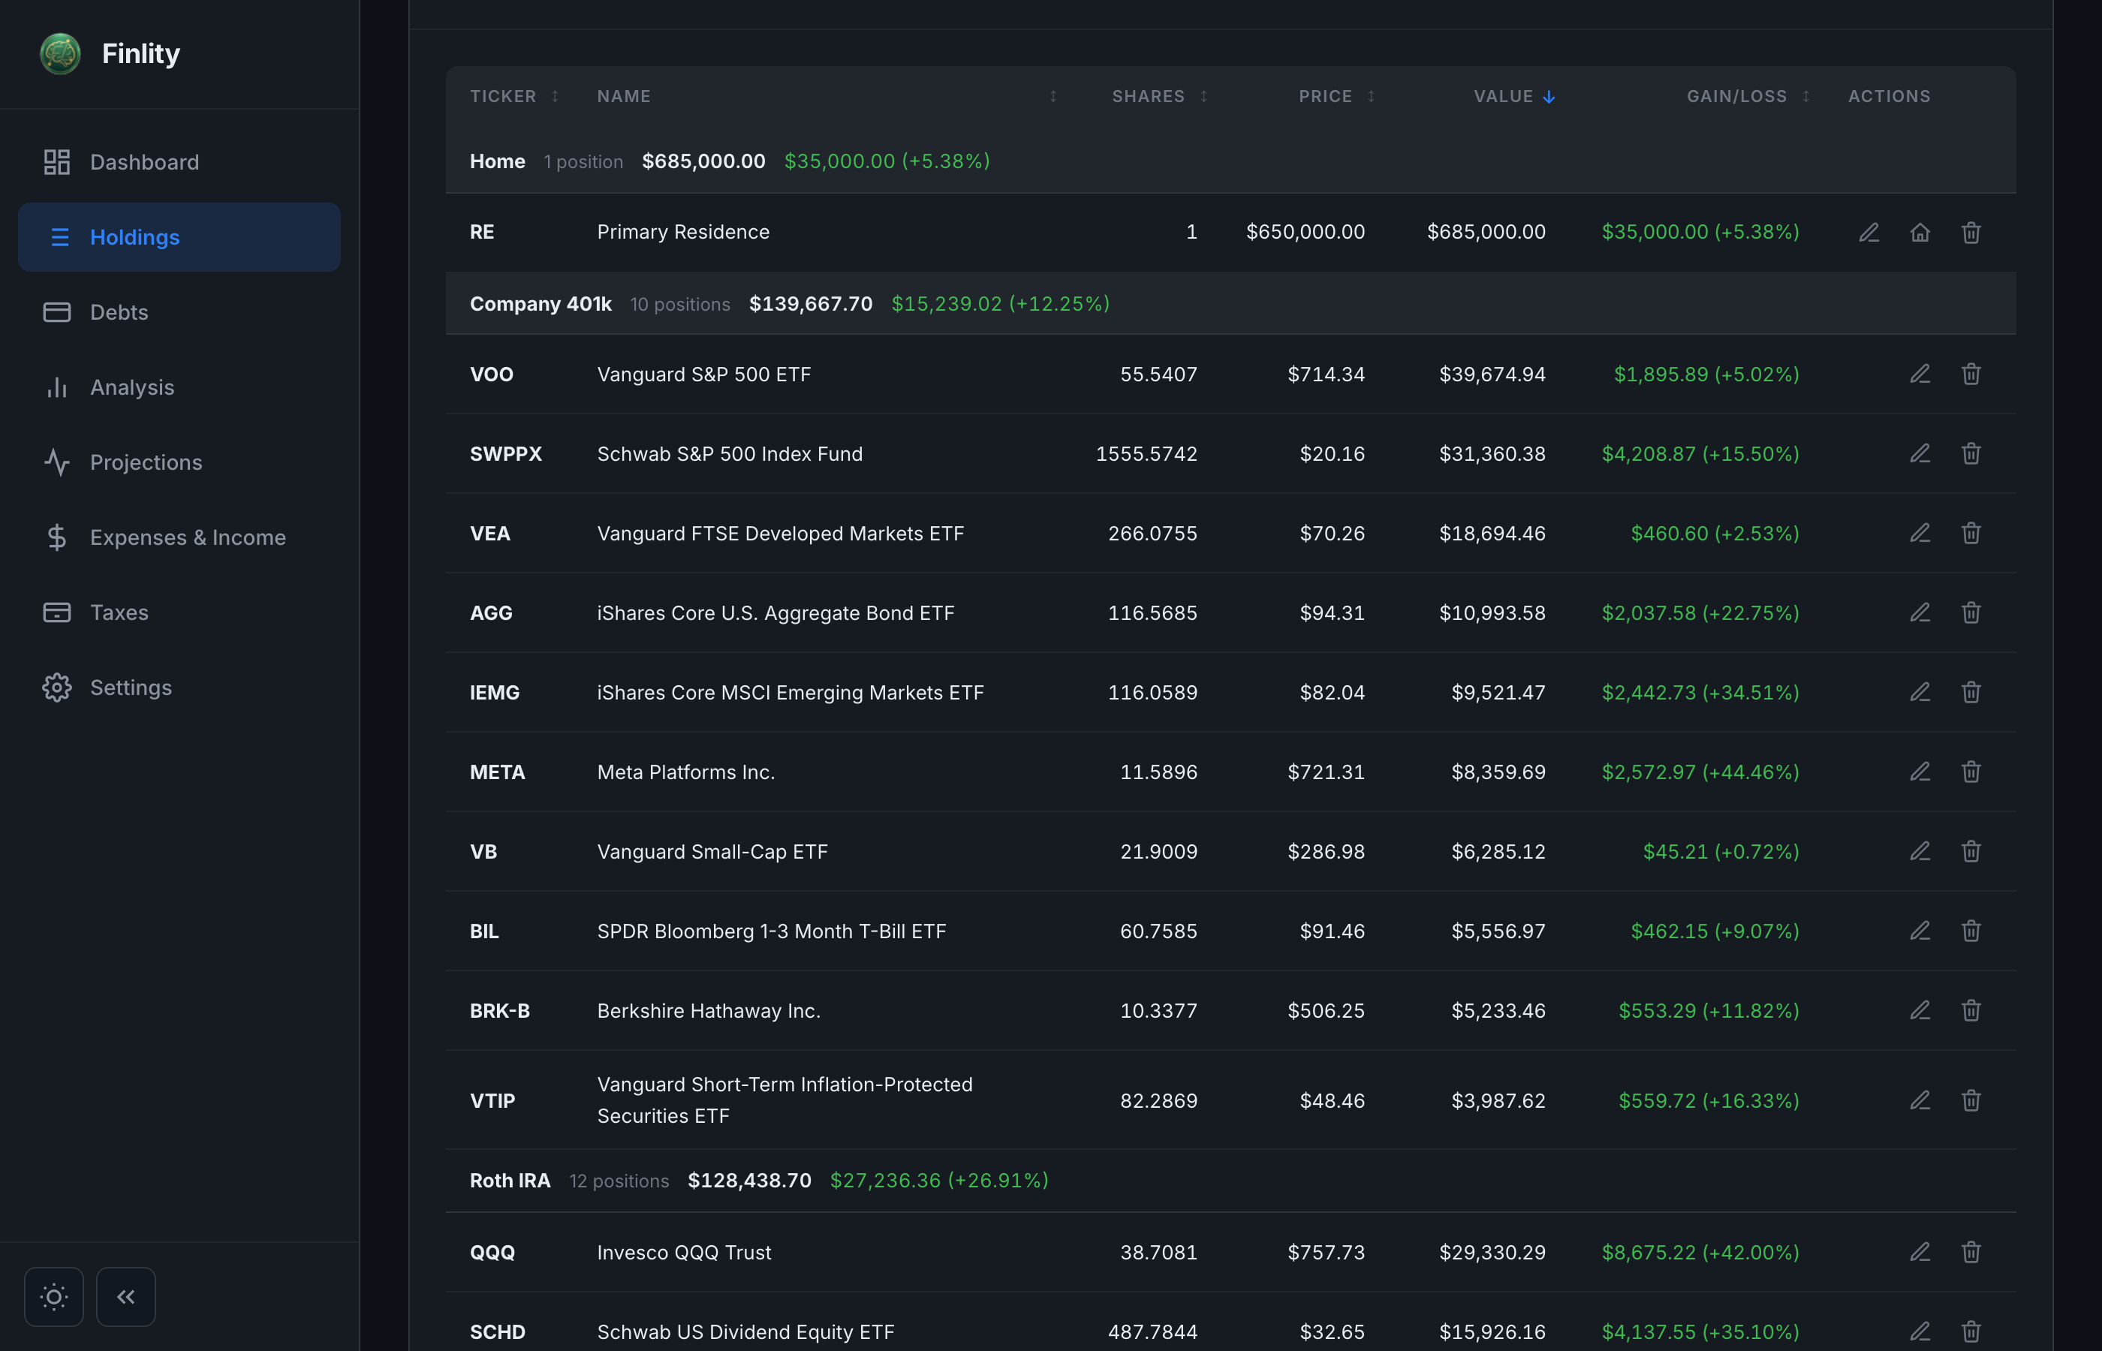Delete the BRK-B holding
Viewport: 2102px width, 1351px height.
click(1971, 1010)
